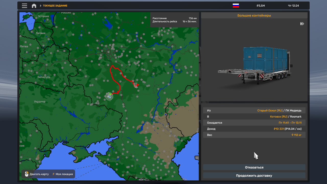This screenshot has width=327, height=184.
Task: Click the red destination flag on the map
Action: pos(137,85)
